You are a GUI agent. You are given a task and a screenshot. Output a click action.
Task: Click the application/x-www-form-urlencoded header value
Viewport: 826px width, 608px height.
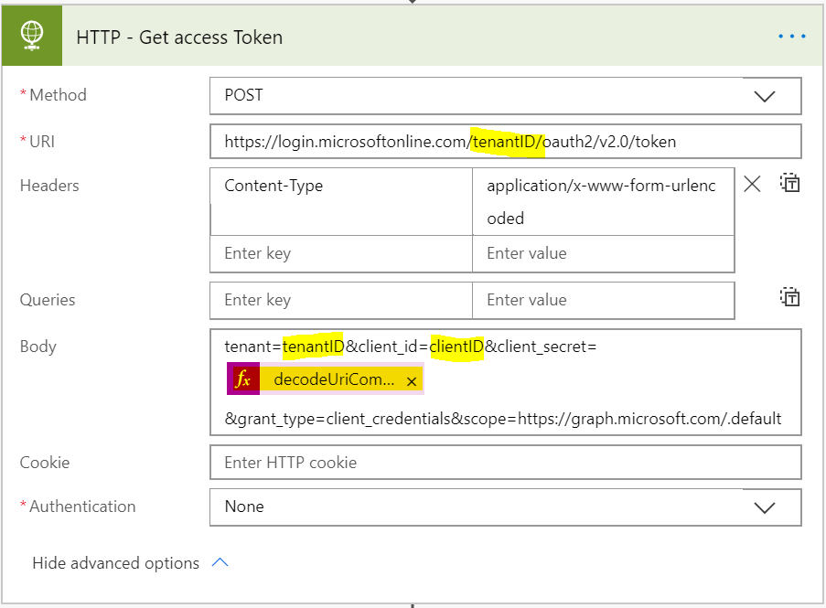[x=603, y=201]
